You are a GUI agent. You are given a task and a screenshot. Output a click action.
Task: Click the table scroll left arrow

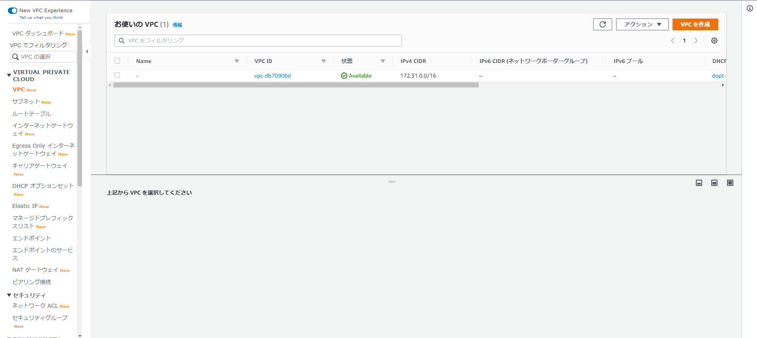tap(110, 85)
